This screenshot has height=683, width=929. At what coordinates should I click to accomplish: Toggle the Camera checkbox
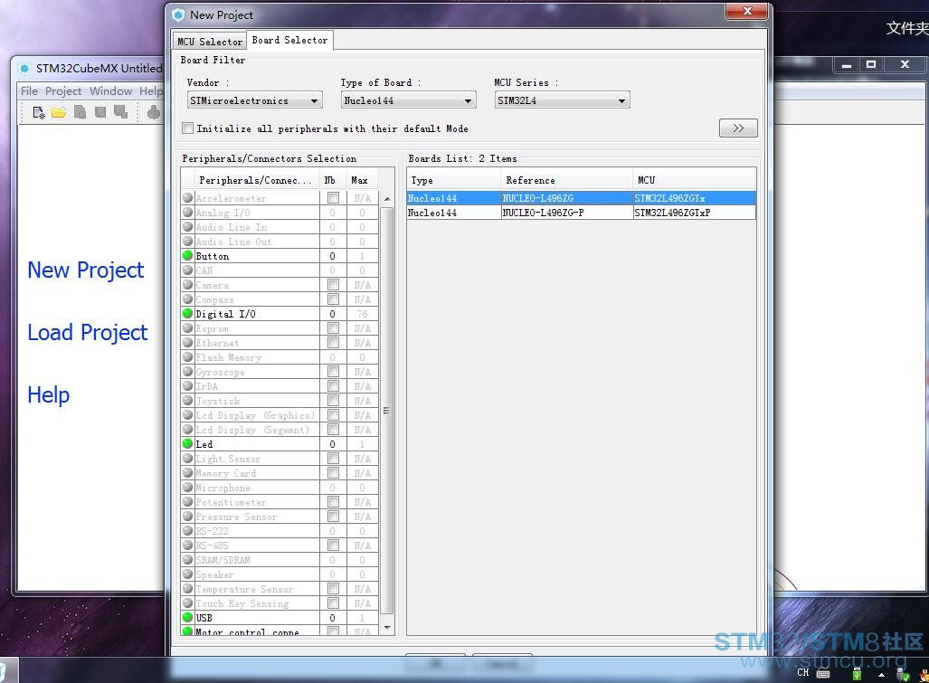[333, 285]
